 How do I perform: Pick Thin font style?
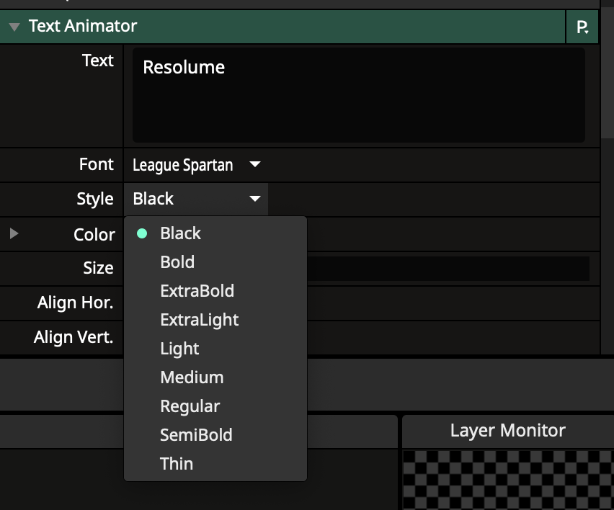pyautogui.click(x=177, y=464)
